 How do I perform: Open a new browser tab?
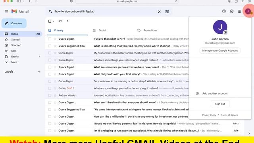[x=242, y=1]
